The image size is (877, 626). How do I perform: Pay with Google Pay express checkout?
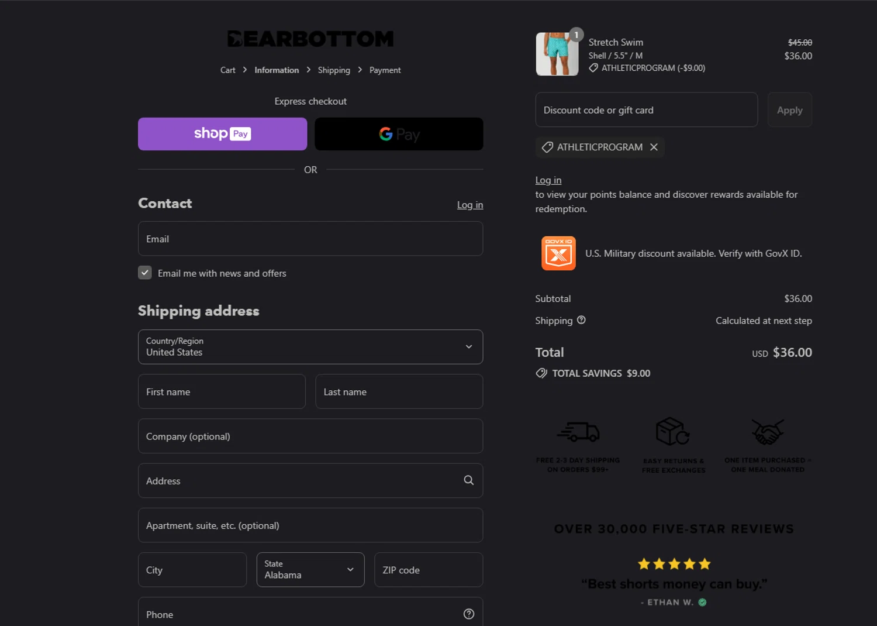[399, 134]
